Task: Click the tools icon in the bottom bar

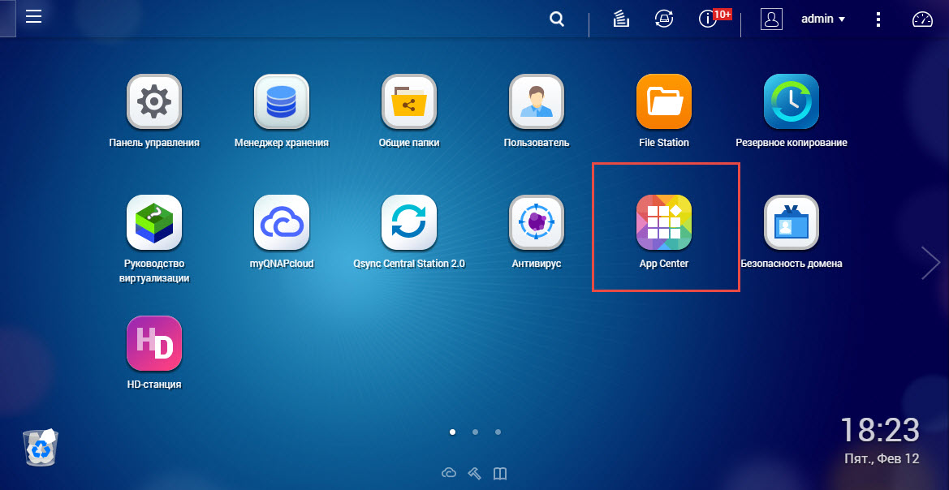Action: (474, 473)
